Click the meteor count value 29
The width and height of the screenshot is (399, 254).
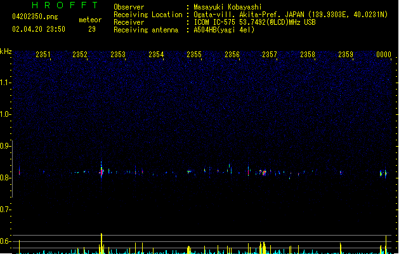92,29
